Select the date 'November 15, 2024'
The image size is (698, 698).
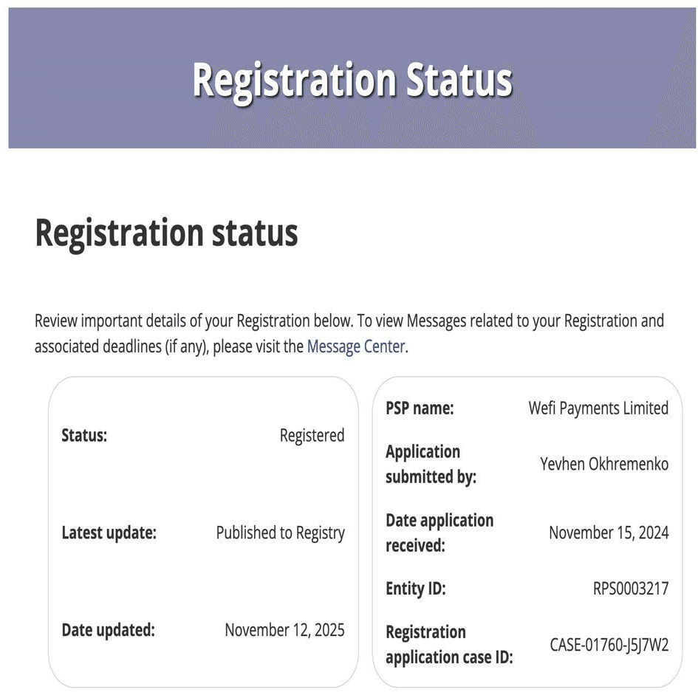[609, 533]
